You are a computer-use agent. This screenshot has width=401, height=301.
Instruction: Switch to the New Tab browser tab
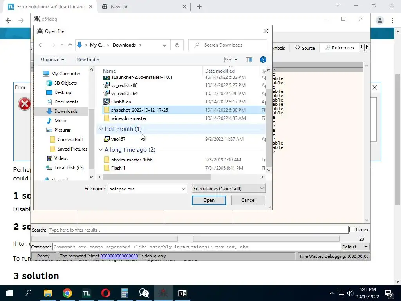(x=144, y=7)
